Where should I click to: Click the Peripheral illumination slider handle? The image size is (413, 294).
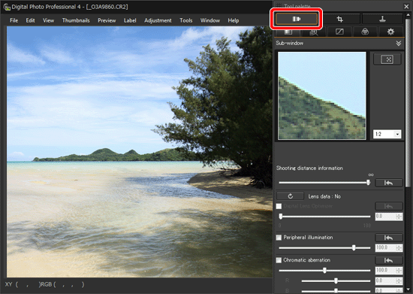pos(354,248)
